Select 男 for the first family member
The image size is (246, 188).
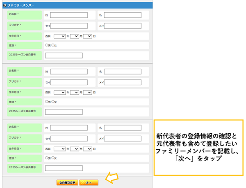[46, 45]
